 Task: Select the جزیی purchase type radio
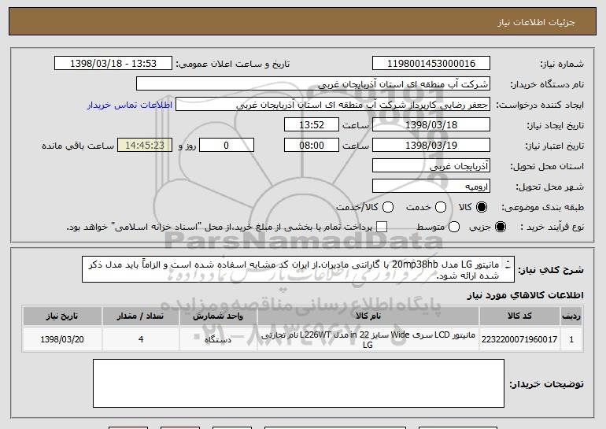[x=500, y=227]
